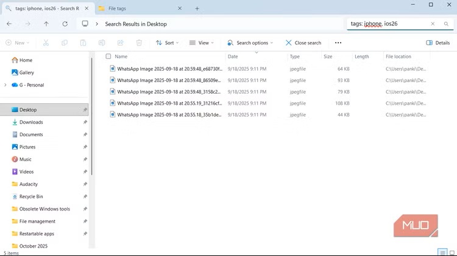The width and height of the screenshot is (457, 256).
Task: Unpin Downloads from Quick access
Action: pyautogui.click(x=85, y=122)
